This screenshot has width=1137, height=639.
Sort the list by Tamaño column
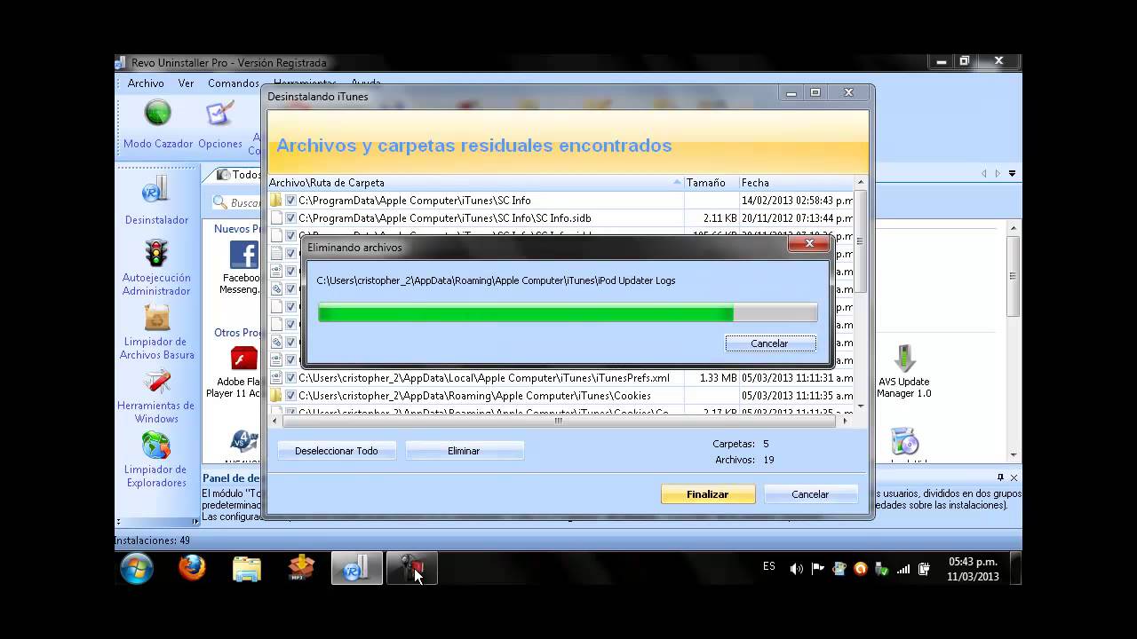711,183
